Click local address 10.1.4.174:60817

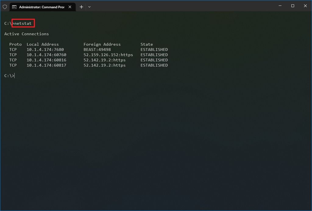[x=46, y=65]
